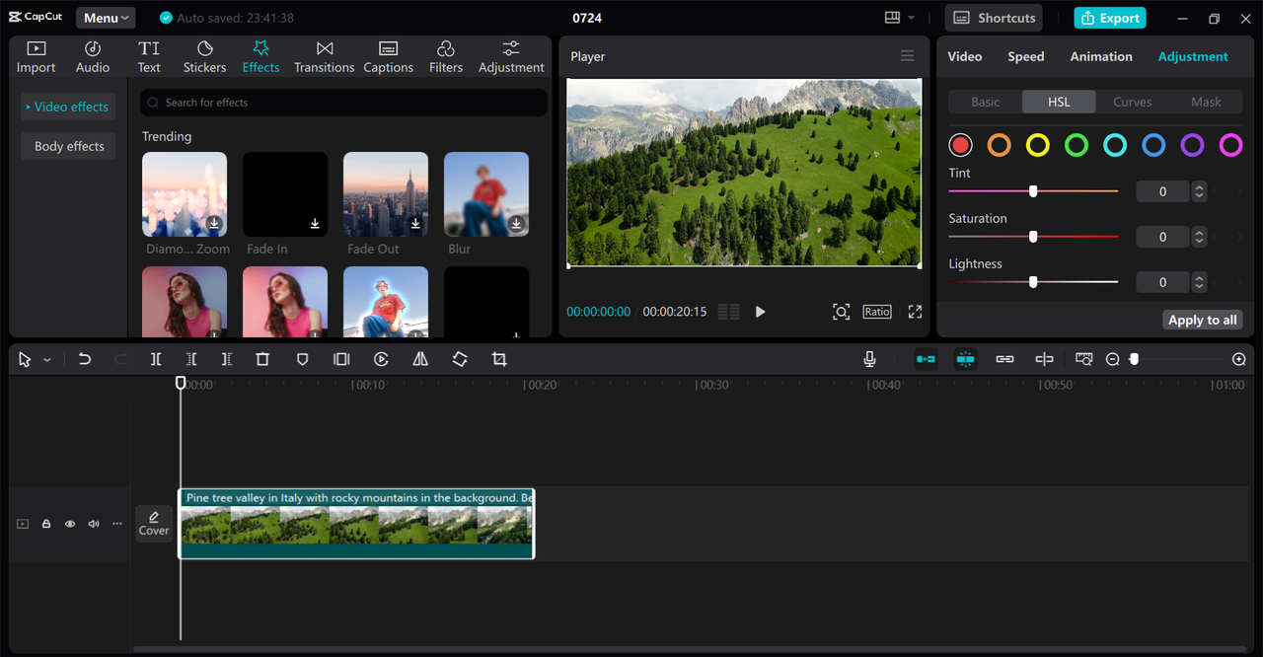Switch to the Video tab in inspector
This screenshot has height=657, width=1263.
(x=964, y=56)
